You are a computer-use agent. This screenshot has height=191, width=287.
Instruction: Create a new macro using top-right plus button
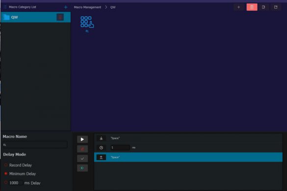point(239,7)
